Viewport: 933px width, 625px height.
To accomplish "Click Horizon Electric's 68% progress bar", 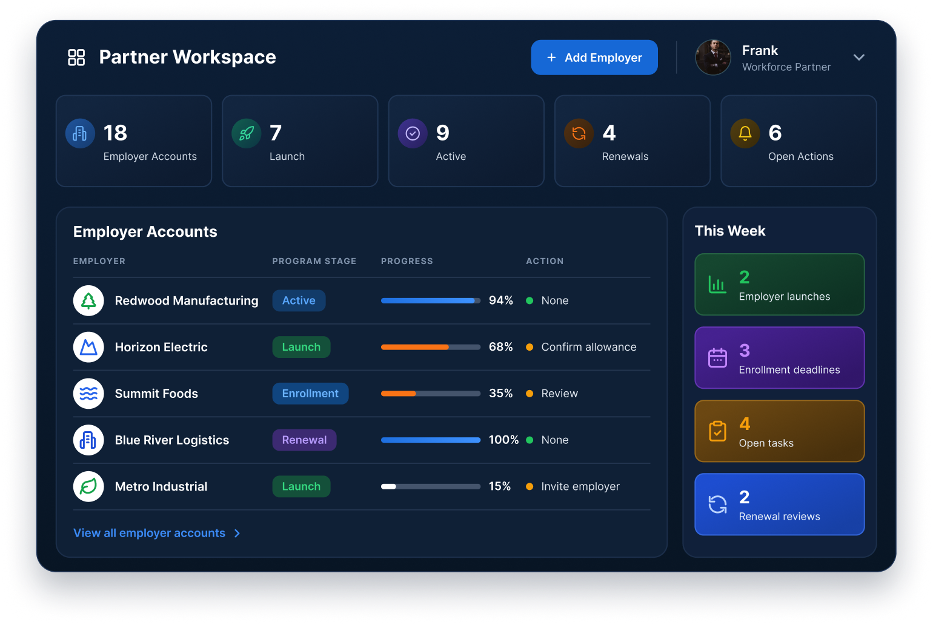I will click(431, 347).
